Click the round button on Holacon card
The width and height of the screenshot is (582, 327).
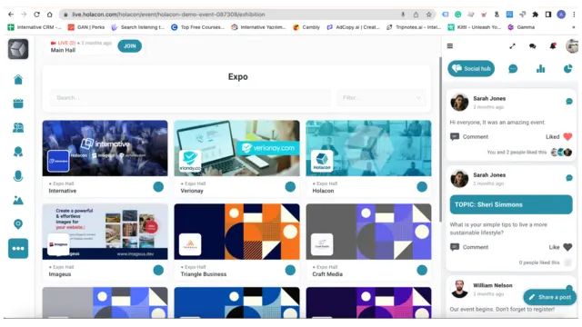[422, 187]
